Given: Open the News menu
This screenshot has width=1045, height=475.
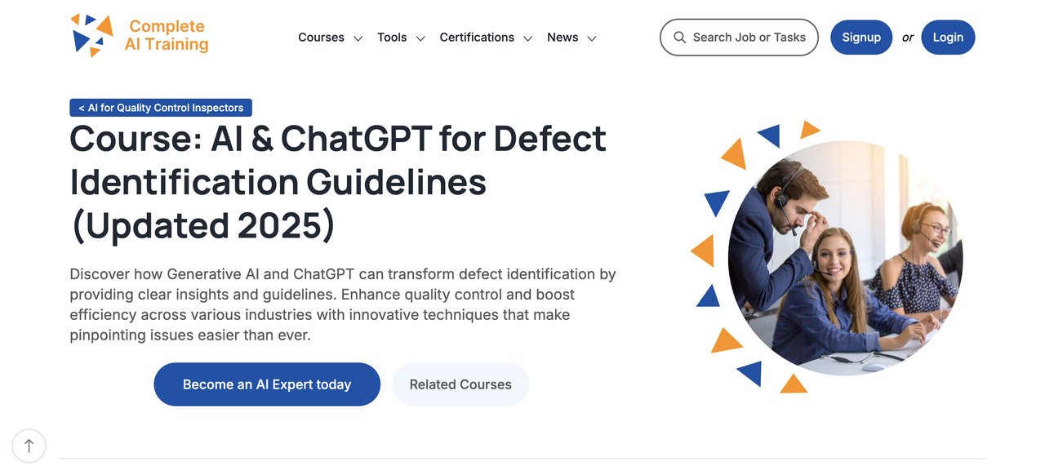Looking at the screenshot, I should click(562, 37).
